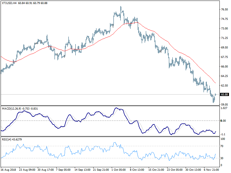Click the XTIUSD,H4 chart title text
Image resolution: width=231 pixels, height=173 pixels.
(x=9, y=3)
